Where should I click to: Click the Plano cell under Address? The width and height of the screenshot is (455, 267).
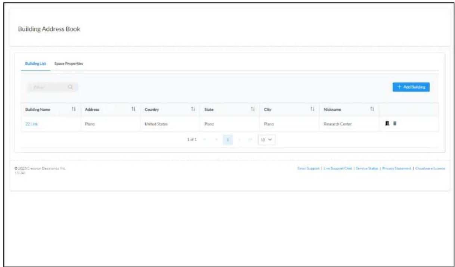pos(90,124)
